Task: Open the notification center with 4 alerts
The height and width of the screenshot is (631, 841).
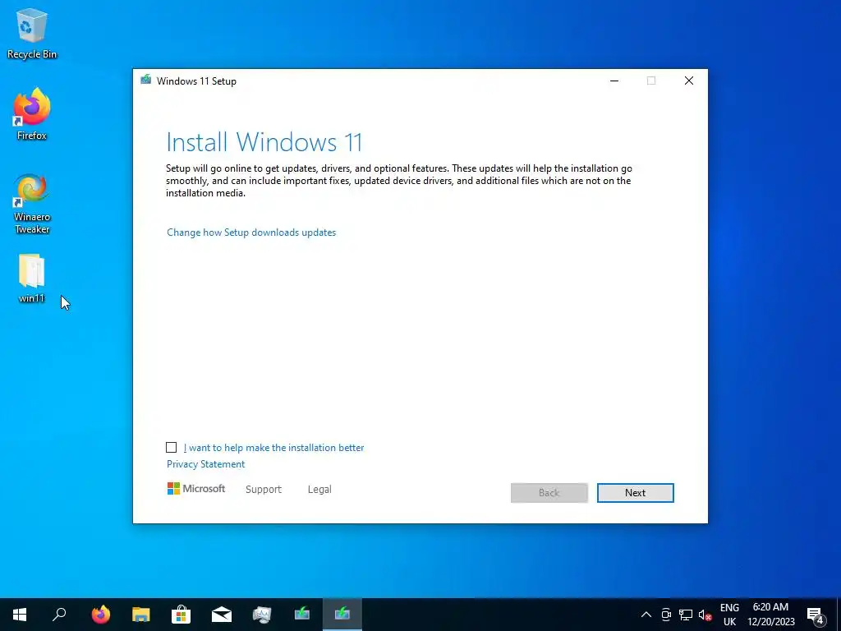Action: pos(816,615)
